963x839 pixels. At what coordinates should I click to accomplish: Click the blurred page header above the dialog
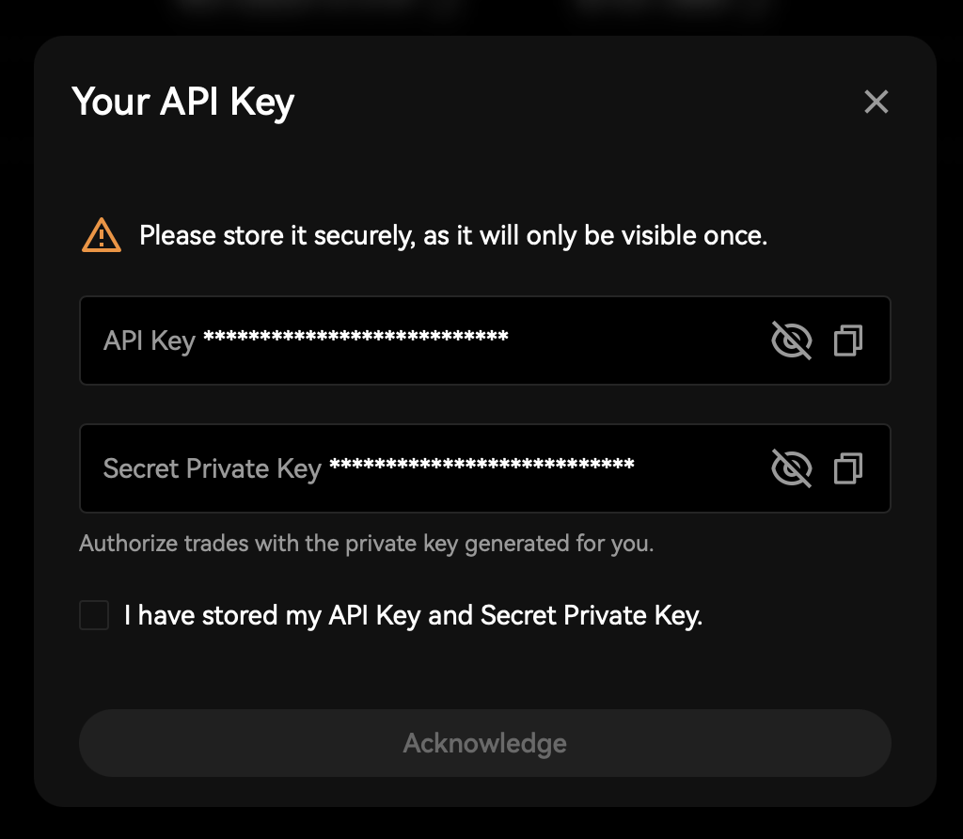coord(320,13)
